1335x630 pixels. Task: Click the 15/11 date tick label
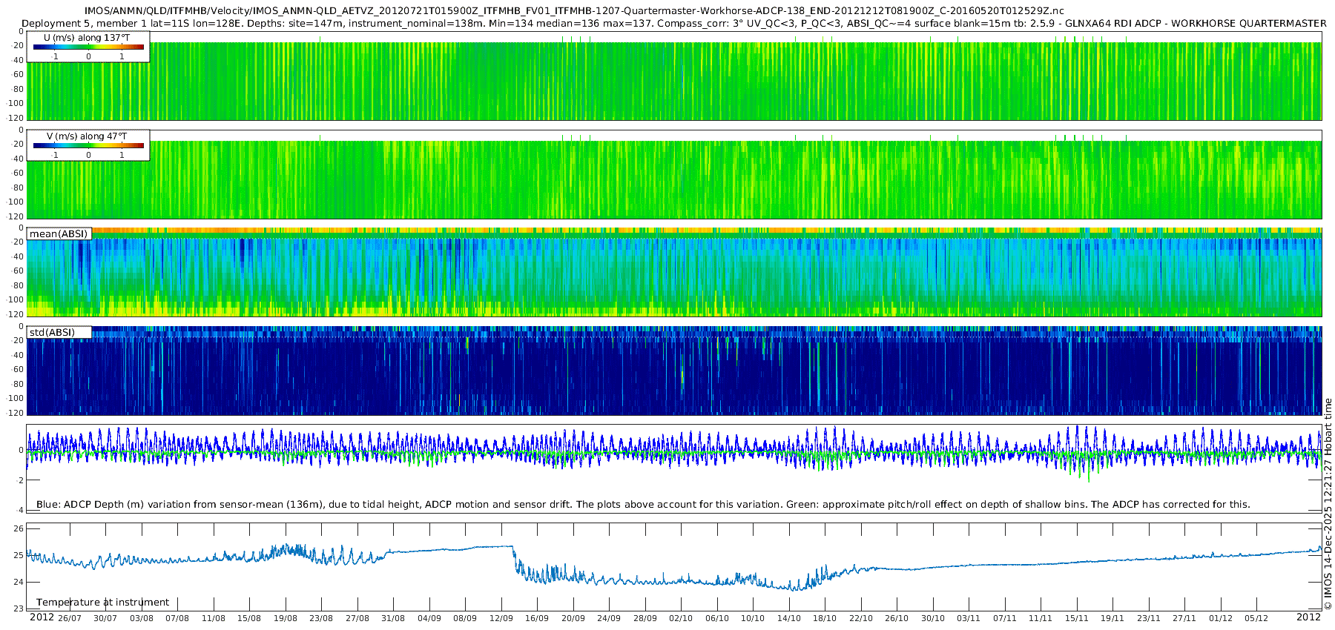(1076, 618)
